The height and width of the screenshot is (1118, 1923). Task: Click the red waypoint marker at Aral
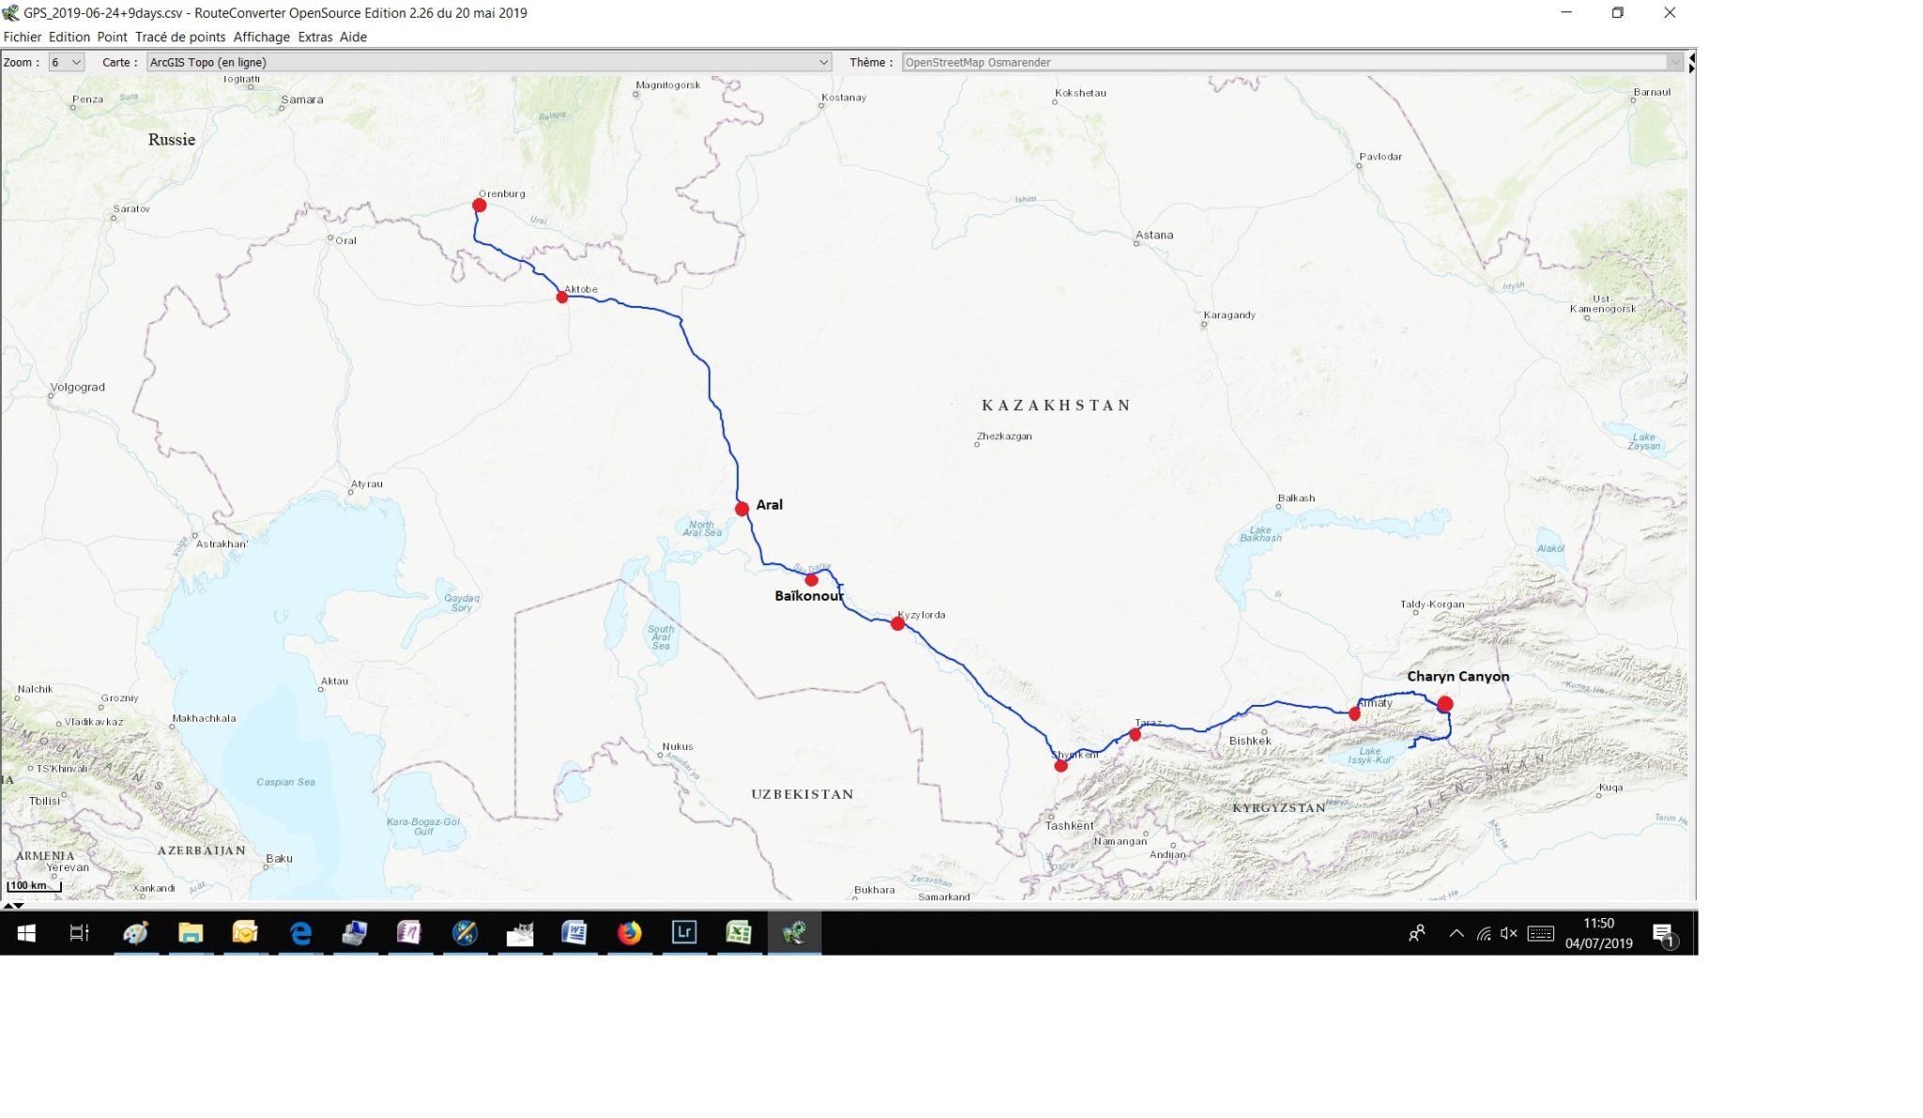[742, 509]
